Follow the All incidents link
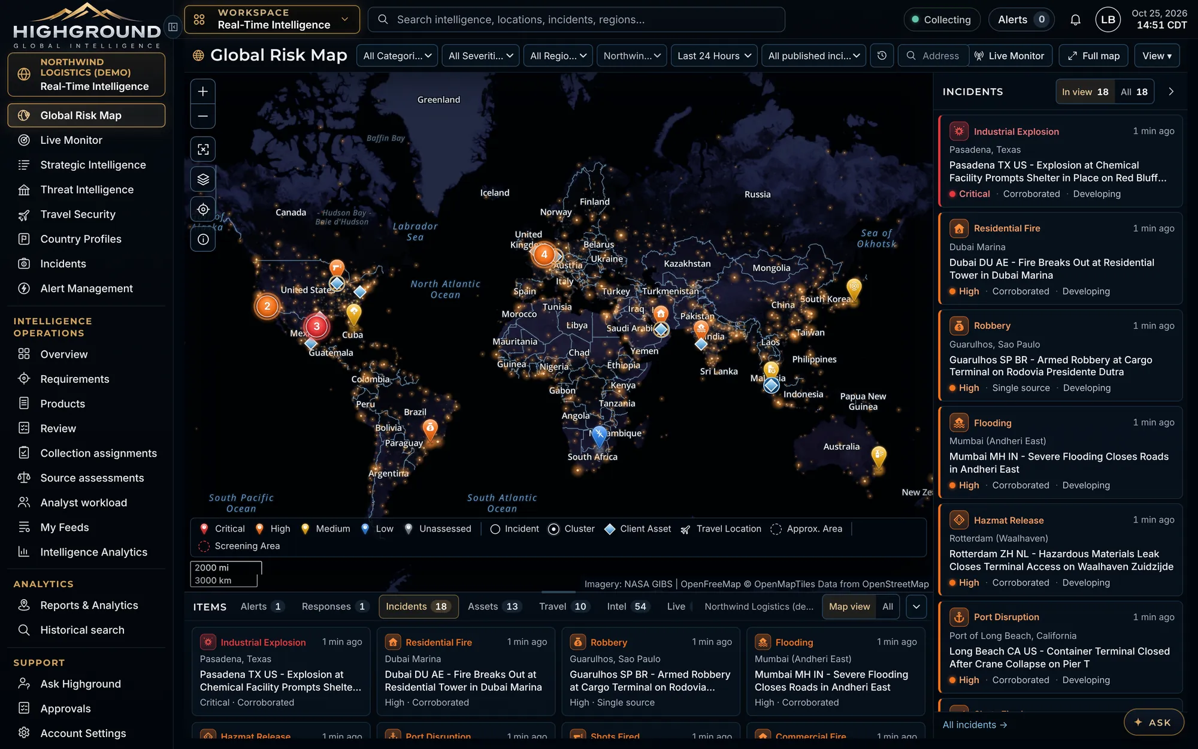1198x749 pixels. pos(975,724)
